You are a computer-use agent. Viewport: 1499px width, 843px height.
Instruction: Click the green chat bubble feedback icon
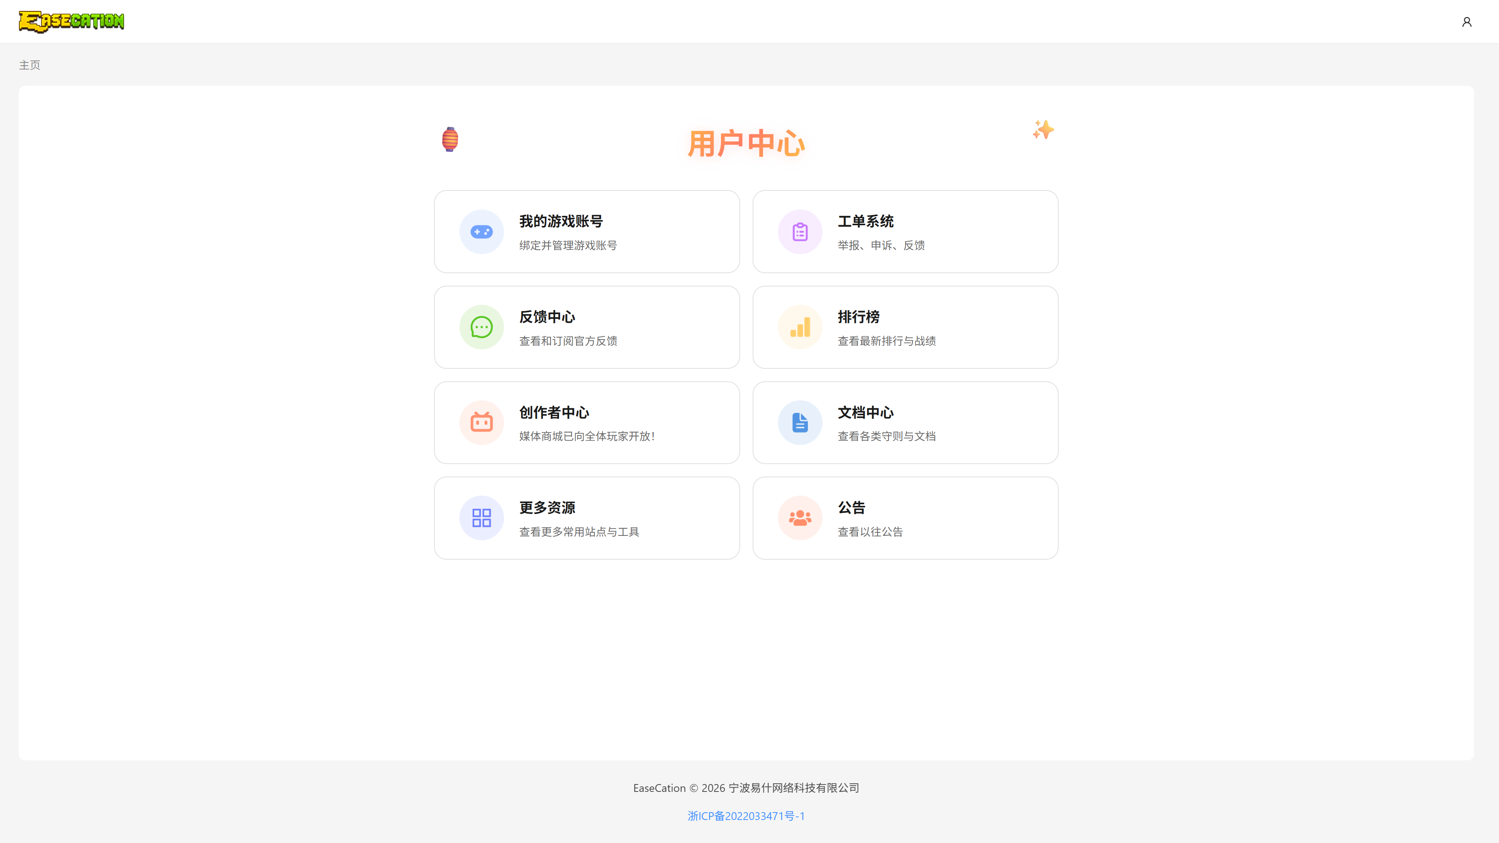pyautogui.click(x=481, y=327)
